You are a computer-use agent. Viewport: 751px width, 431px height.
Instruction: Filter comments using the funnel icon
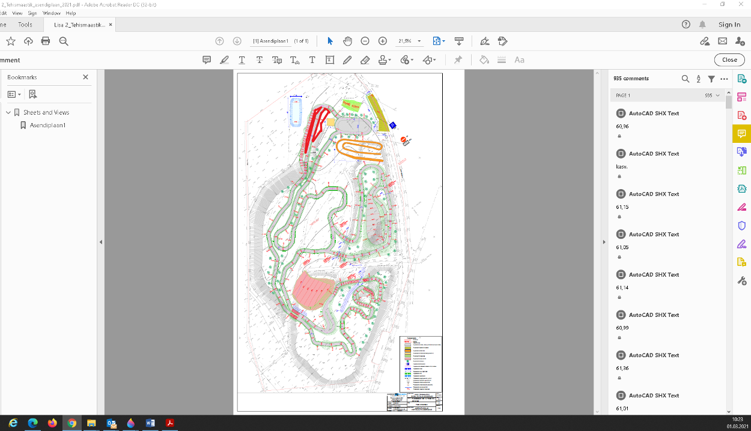[711, 79]
